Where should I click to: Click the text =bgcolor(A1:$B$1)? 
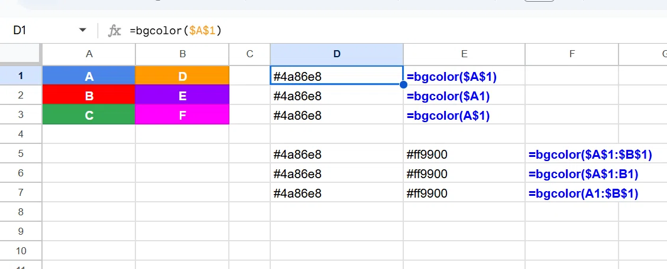click(x=583, y=194)
